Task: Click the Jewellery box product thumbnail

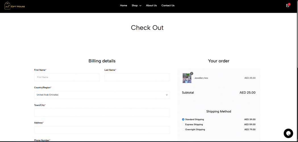Action: [x=187, y=78]
